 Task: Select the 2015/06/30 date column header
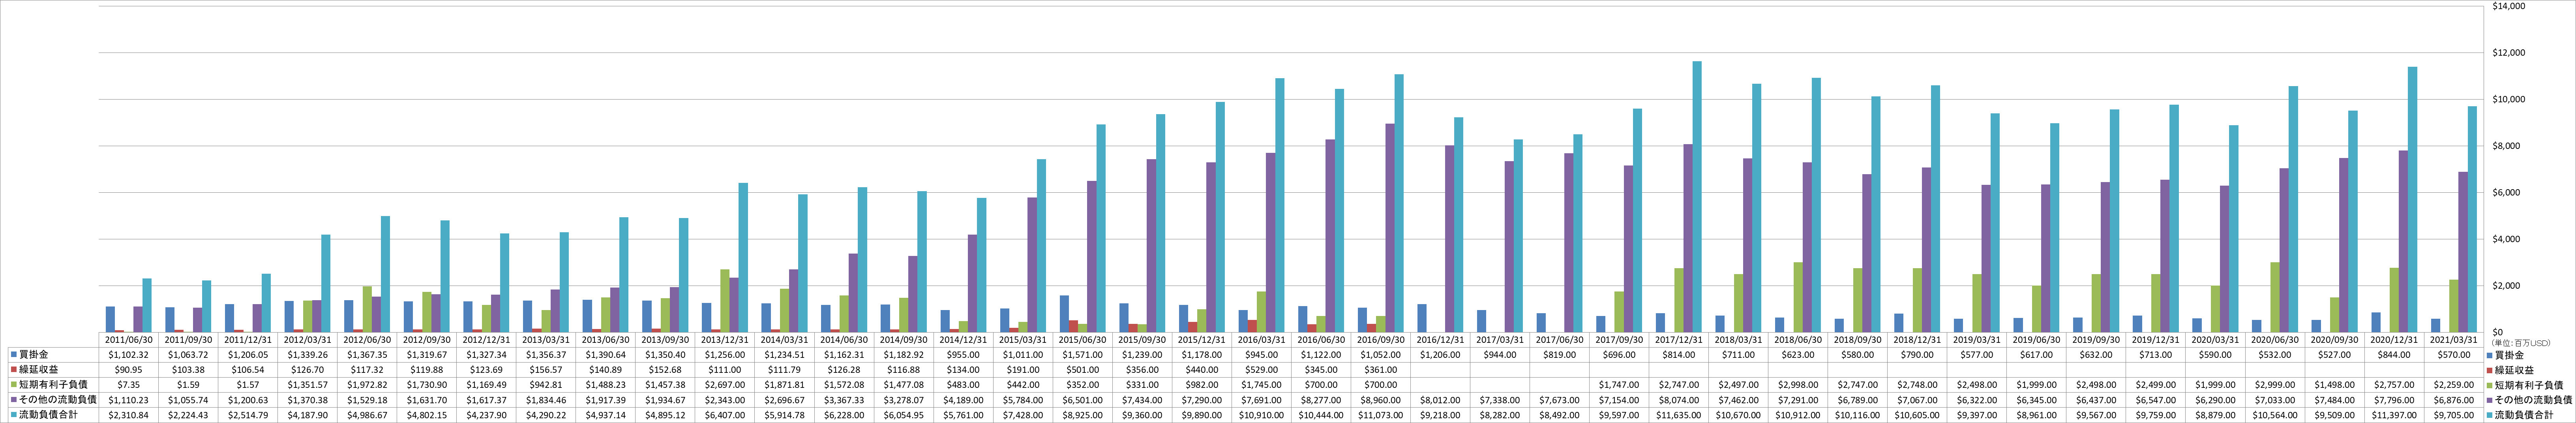click(x=1083, y=340)
